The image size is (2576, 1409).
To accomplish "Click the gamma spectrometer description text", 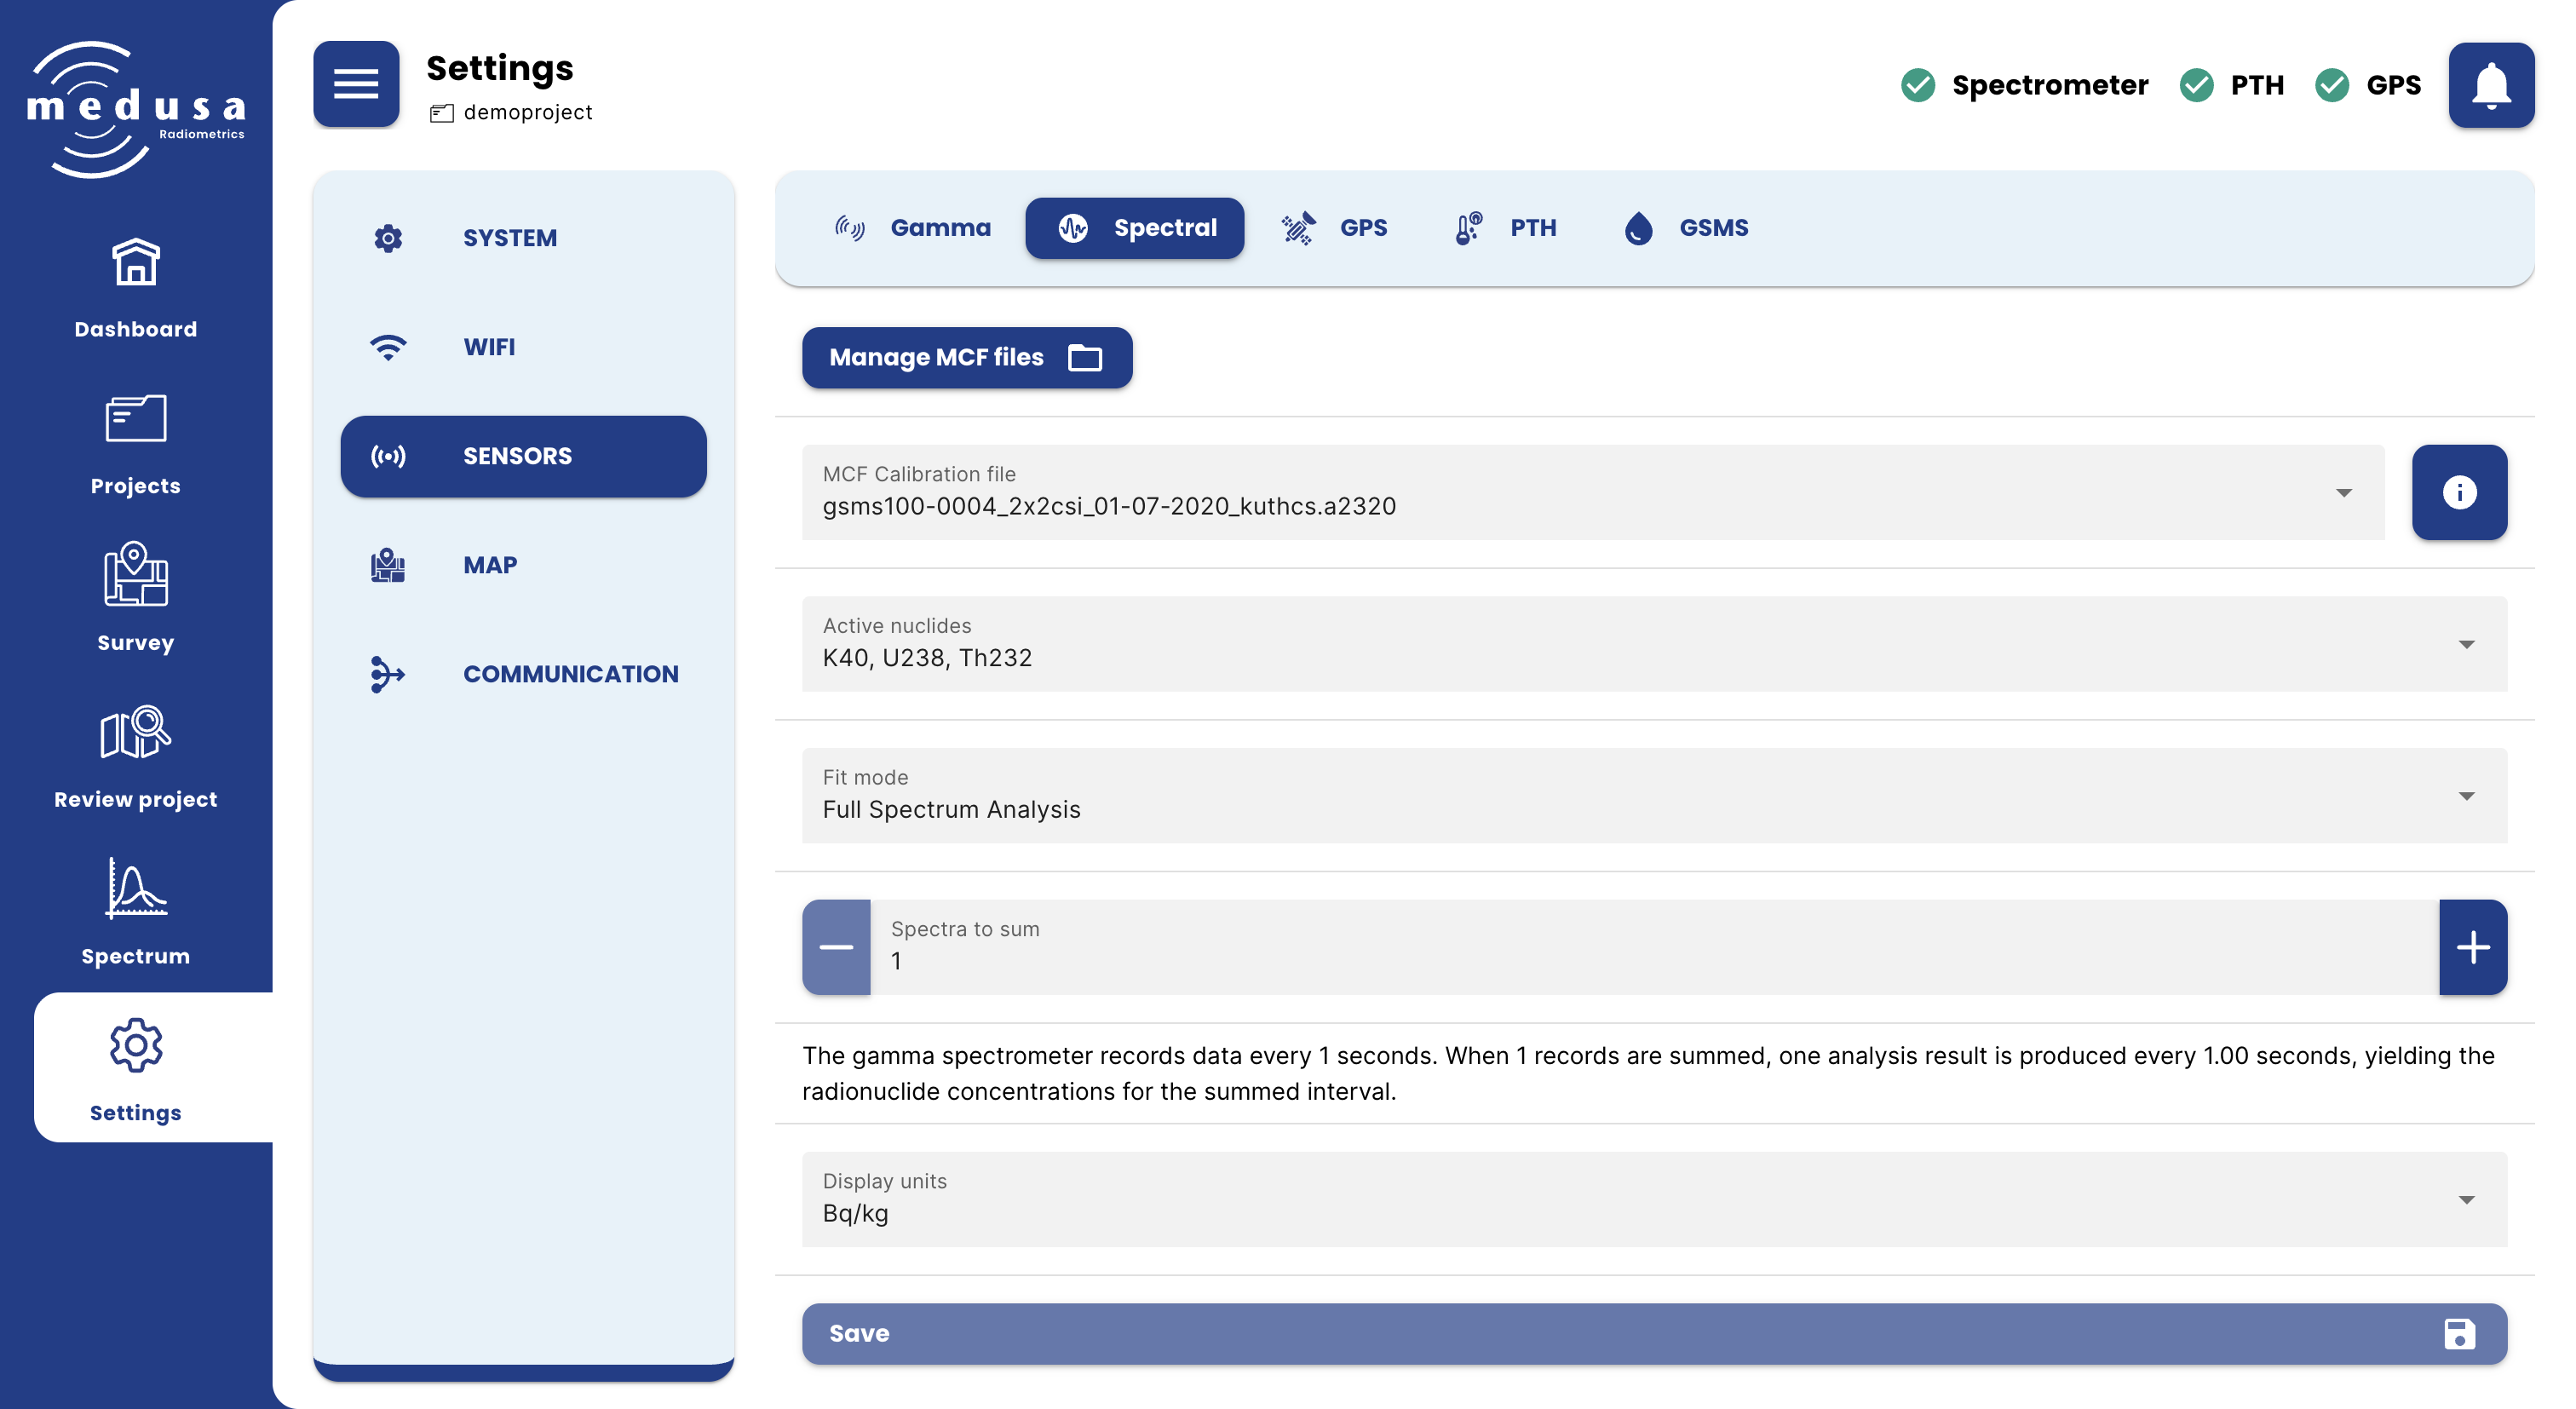I will [1648, 1073].
